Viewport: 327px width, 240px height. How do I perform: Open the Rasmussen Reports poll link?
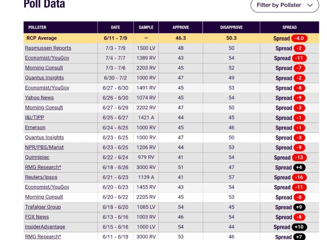pyautogui.click(x=48, y=48)
